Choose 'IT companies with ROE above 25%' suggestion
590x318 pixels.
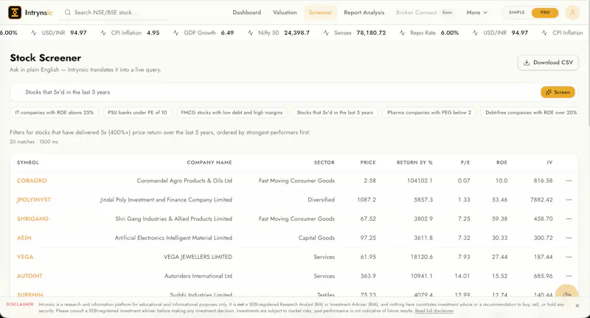click(54, 113)
